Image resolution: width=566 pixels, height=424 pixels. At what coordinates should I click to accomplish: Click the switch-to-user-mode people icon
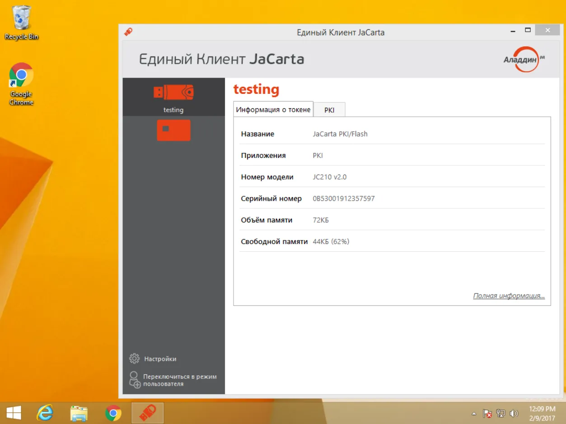click(135, 380)
